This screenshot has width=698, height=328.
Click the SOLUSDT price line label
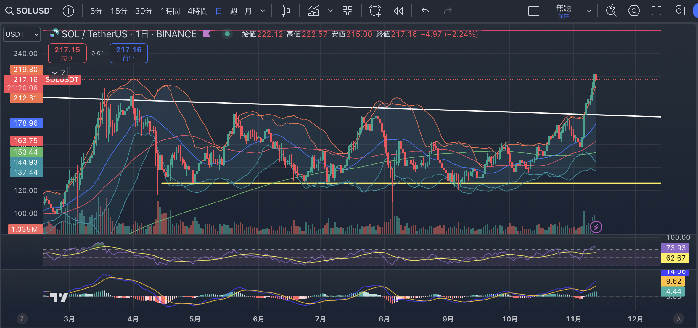tap(62, 80)
